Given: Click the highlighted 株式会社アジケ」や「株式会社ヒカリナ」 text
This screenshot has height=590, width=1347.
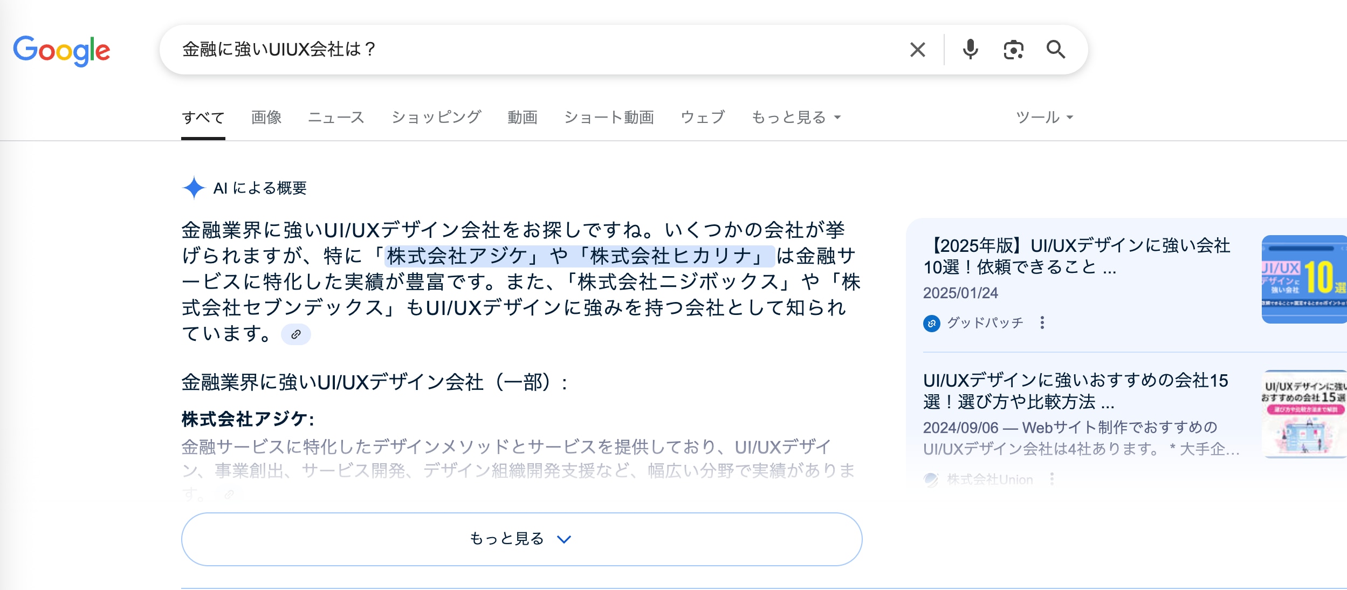Looking at the screenshot, I should click(x=580, y=256).
